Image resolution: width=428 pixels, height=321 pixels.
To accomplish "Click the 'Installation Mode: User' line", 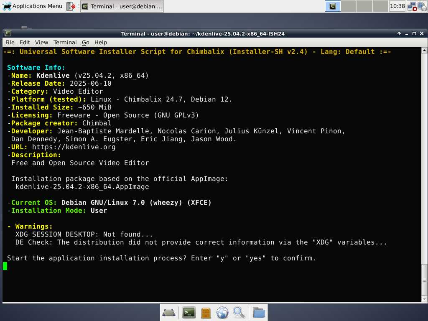I will [57, 210].
